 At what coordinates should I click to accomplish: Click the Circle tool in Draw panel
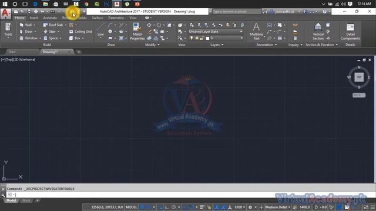point(110,32)
